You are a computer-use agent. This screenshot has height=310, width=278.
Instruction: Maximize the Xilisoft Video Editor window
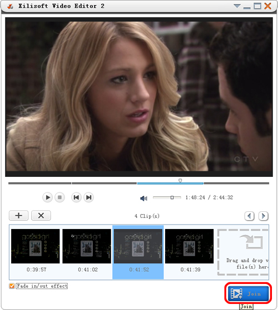coord(257,6)
